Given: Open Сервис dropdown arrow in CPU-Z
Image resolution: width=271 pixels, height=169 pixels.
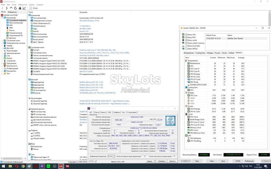Looking at the screenshot, I should pyautogui.click(x=155, y=161).
